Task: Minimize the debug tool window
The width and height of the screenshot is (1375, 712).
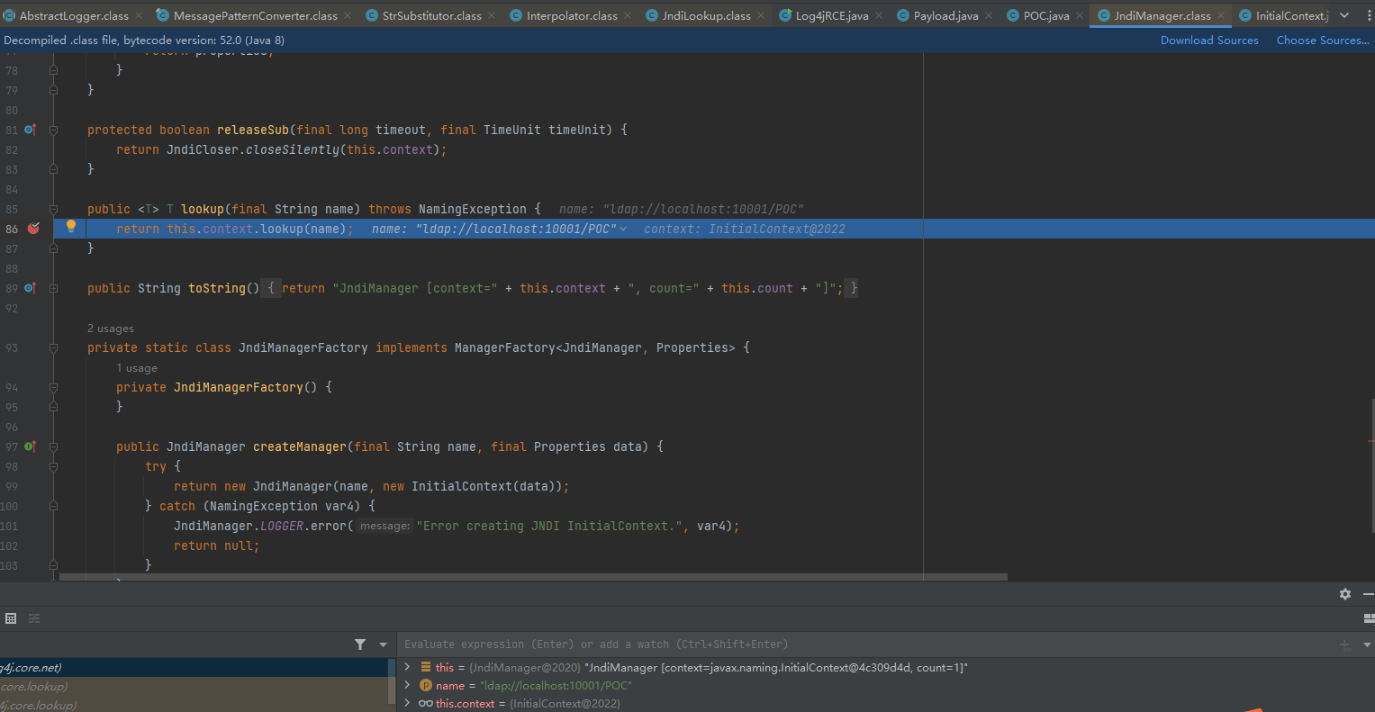Action: click(1369, 594)
